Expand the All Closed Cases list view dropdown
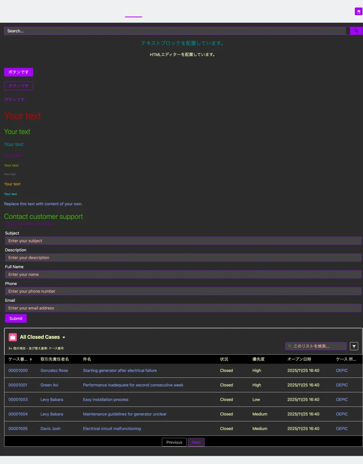The width and height of the screenshot is (363, 464). coord(64,338)
